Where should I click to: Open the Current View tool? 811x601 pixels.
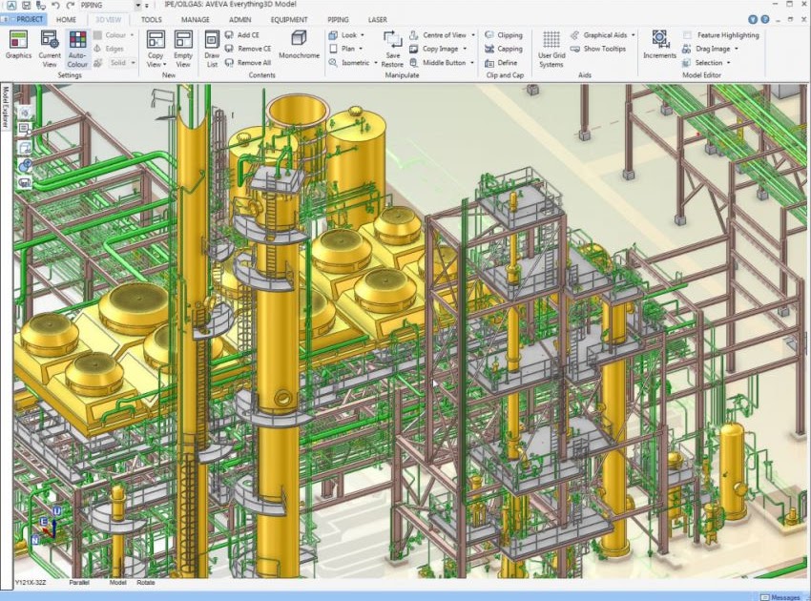[49, 44]
